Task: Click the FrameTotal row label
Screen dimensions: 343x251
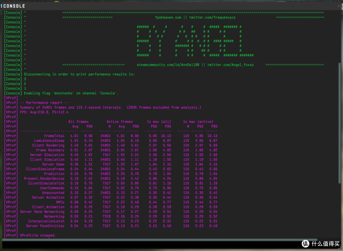Action: pyautogui.click(x=54, y=136)
